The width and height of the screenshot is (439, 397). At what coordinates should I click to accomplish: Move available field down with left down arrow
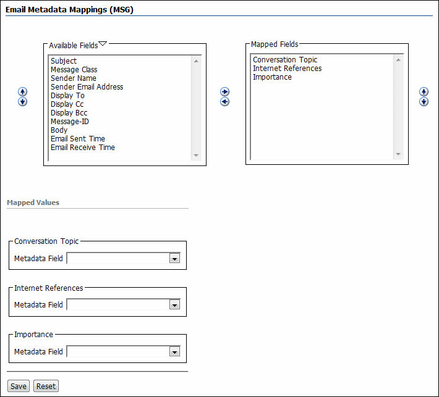click(x=23, y=102)
